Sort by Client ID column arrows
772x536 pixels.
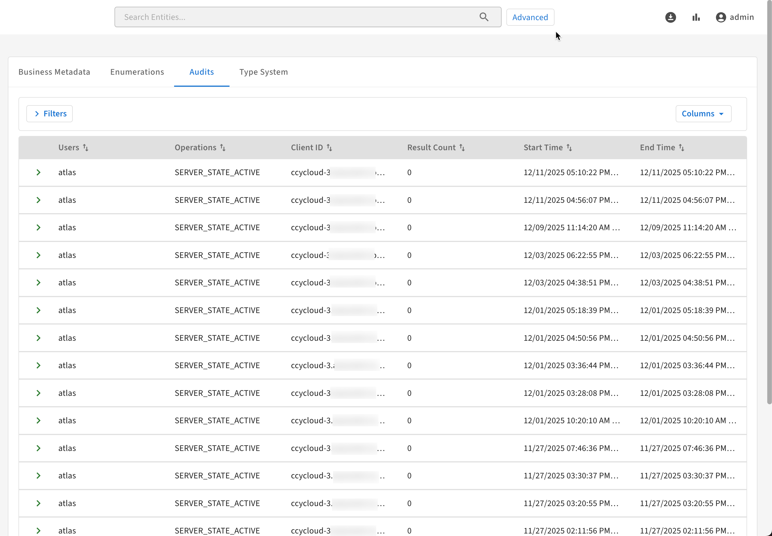[x=329, y=147]
